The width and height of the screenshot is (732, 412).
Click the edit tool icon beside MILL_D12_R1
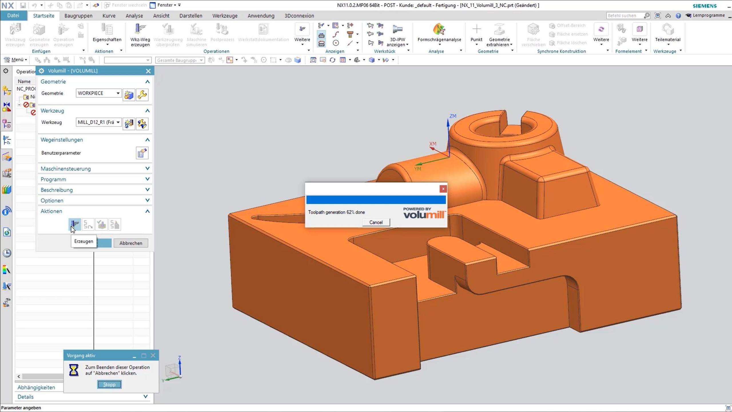click(x=142, y=124)
